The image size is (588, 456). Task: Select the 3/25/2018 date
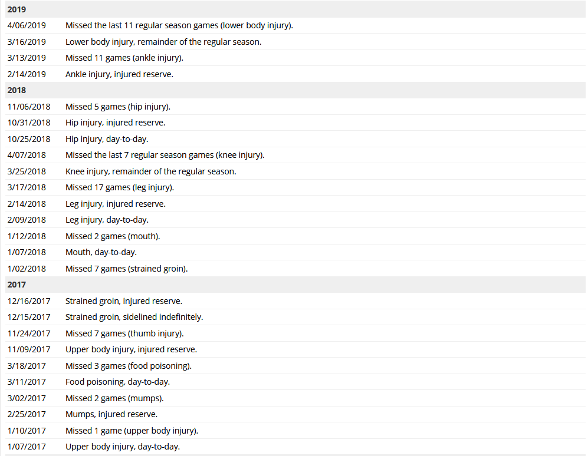(27, 171)
